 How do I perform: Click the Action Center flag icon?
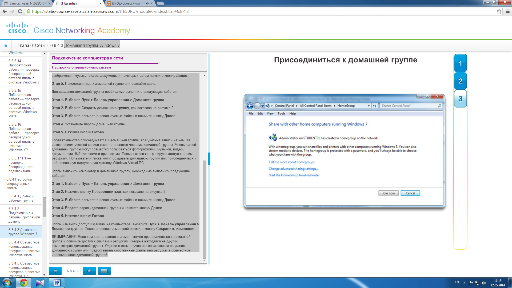(471, 283)
